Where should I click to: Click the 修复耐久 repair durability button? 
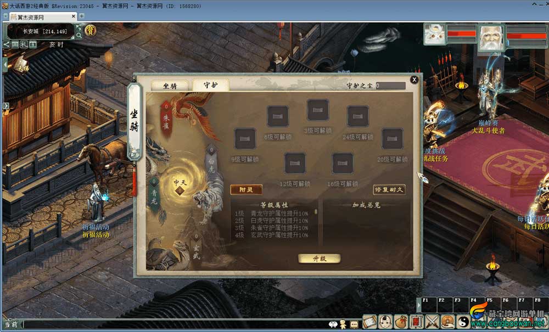pyautogui.click(x=389, y=190)
